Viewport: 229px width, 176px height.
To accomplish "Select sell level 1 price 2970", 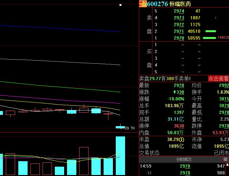I will 179,38.
